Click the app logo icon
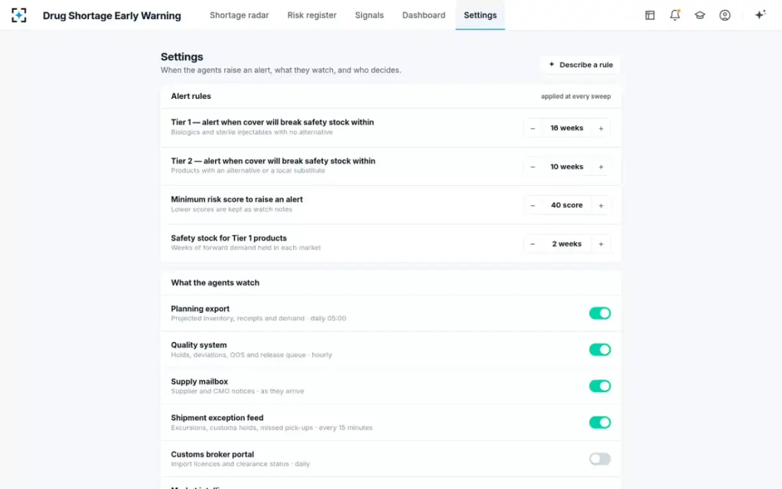 pos(19,15)
